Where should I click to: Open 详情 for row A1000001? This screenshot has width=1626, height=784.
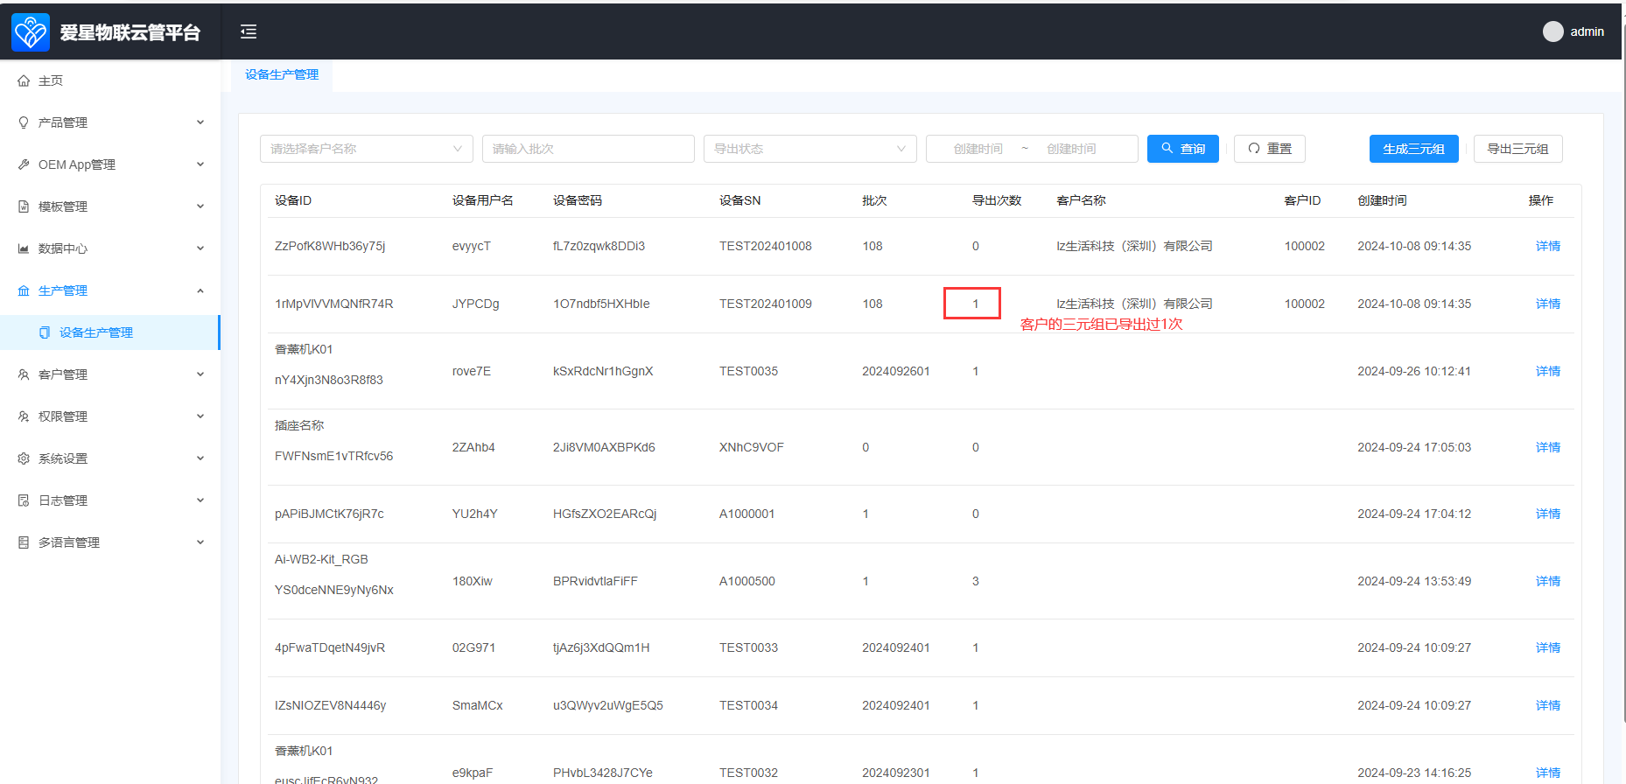coord(1547,514)
